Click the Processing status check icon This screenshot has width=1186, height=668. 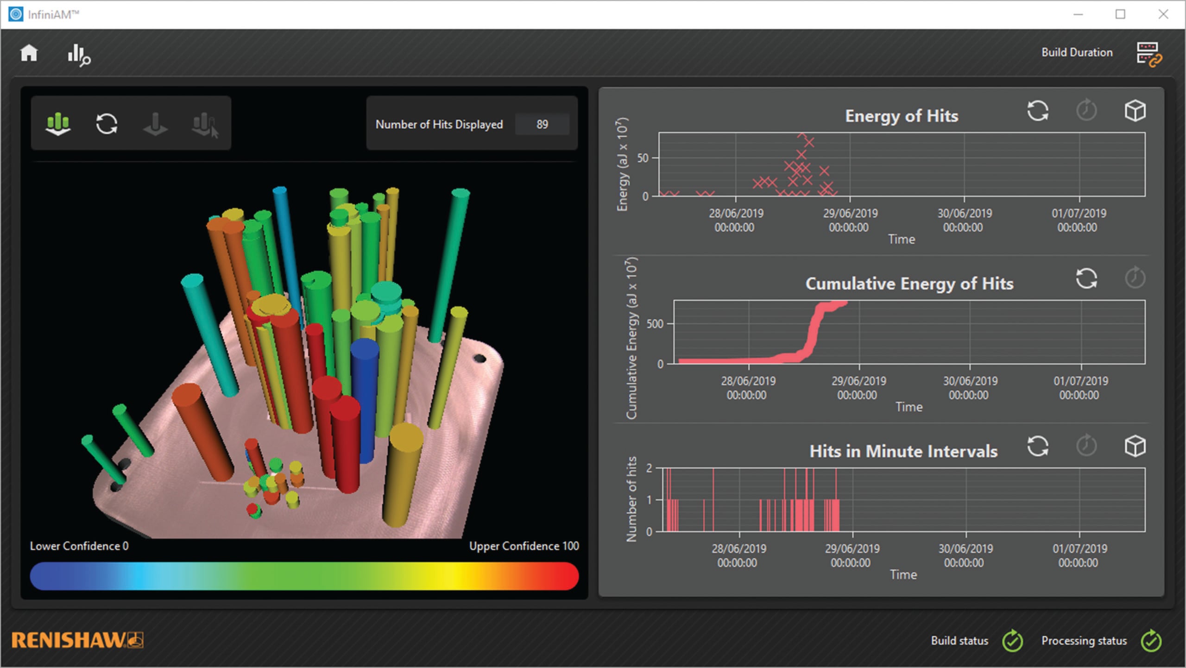tap(1151, 641)
